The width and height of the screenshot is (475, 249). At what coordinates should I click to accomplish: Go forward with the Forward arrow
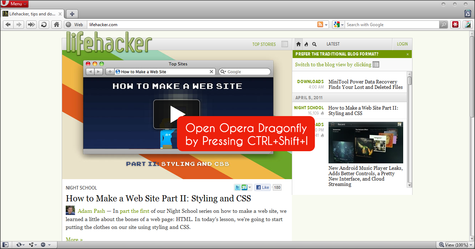pyautogui.click(x=19, y=25)
